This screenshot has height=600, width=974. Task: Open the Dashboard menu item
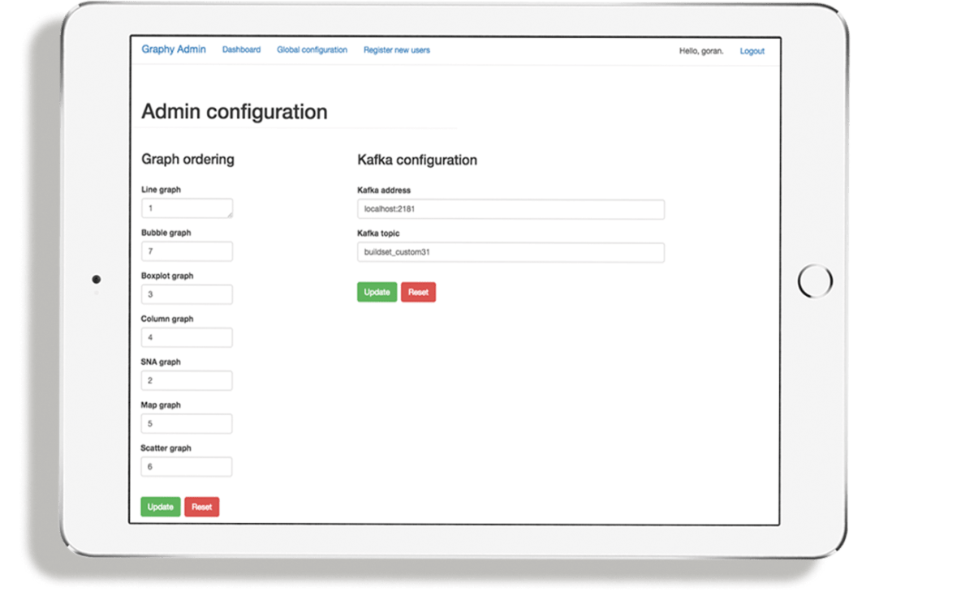(x=241, y=50)
